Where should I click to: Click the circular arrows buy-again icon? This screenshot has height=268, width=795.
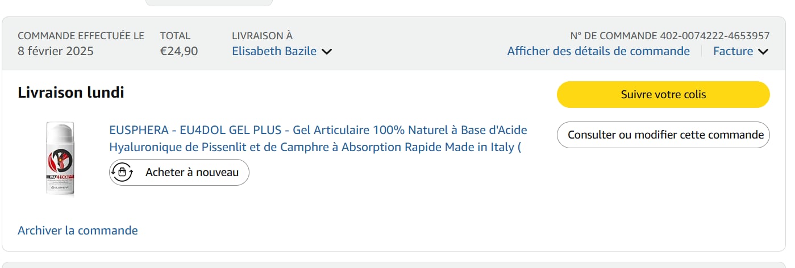coord(122,172)
